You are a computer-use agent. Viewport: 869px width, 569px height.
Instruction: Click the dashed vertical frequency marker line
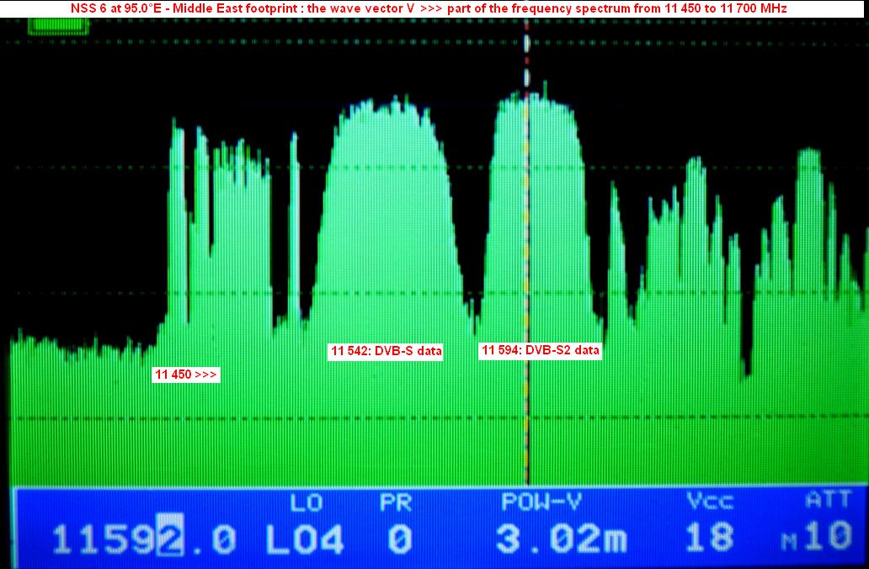point(527,253)
